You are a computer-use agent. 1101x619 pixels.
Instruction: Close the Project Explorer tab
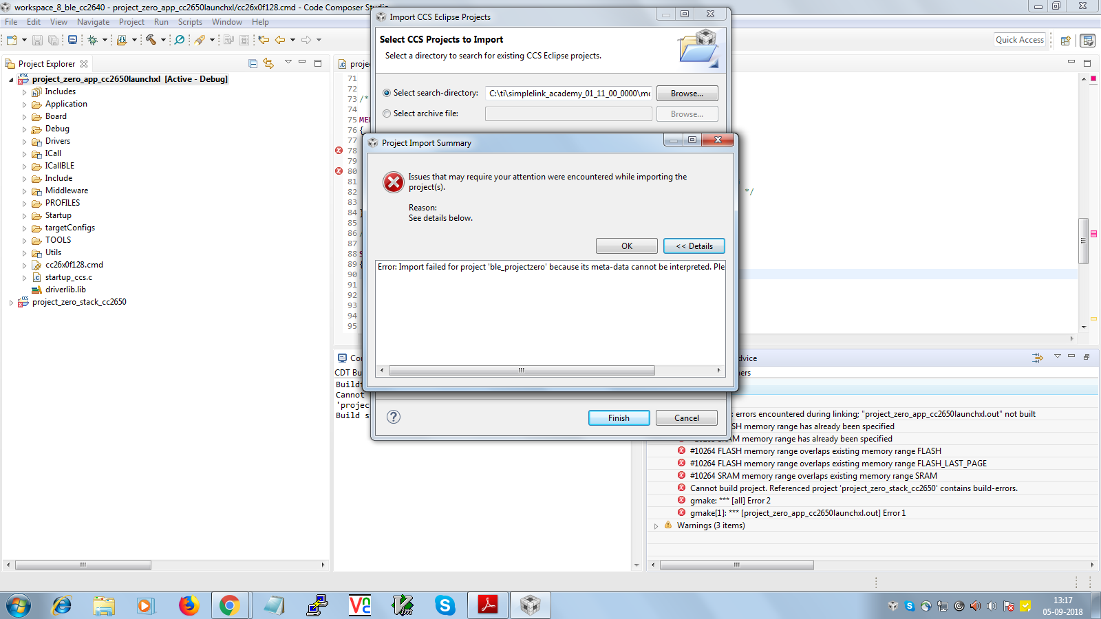[x=84, y=64]
